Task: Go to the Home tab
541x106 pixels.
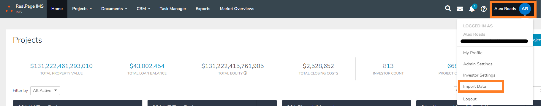Action: coord(57,9)
